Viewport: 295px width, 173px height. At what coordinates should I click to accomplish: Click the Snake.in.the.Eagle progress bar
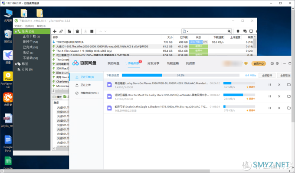239,106
